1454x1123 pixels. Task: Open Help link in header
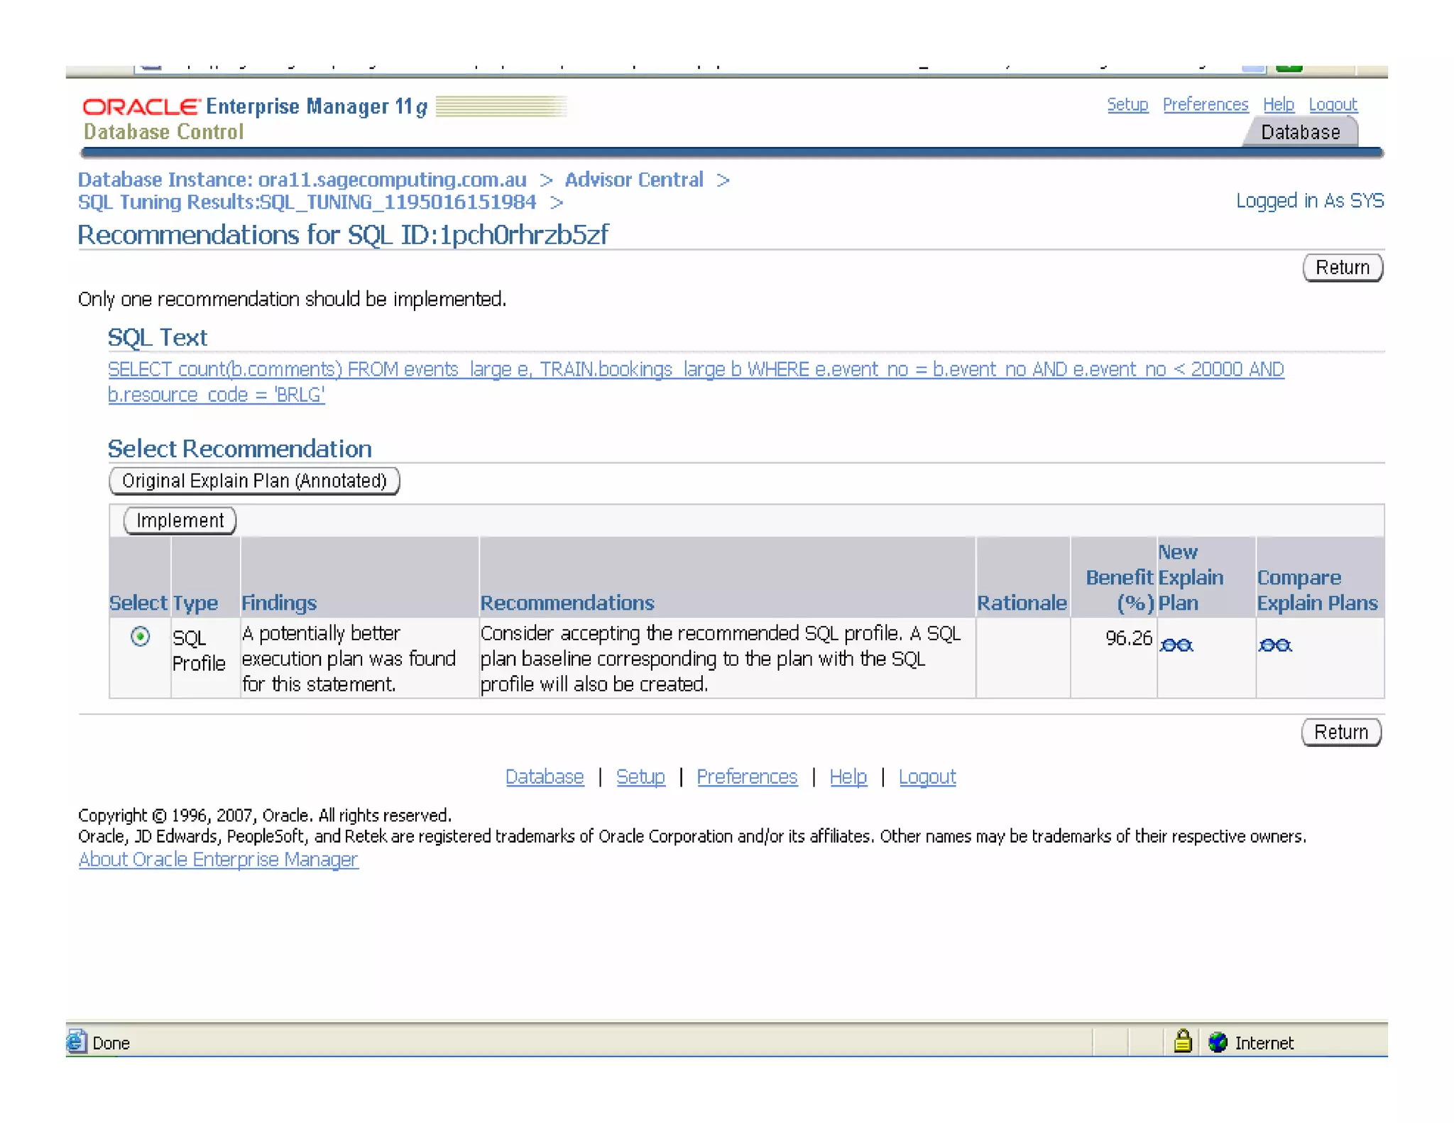pos(1279,104)
